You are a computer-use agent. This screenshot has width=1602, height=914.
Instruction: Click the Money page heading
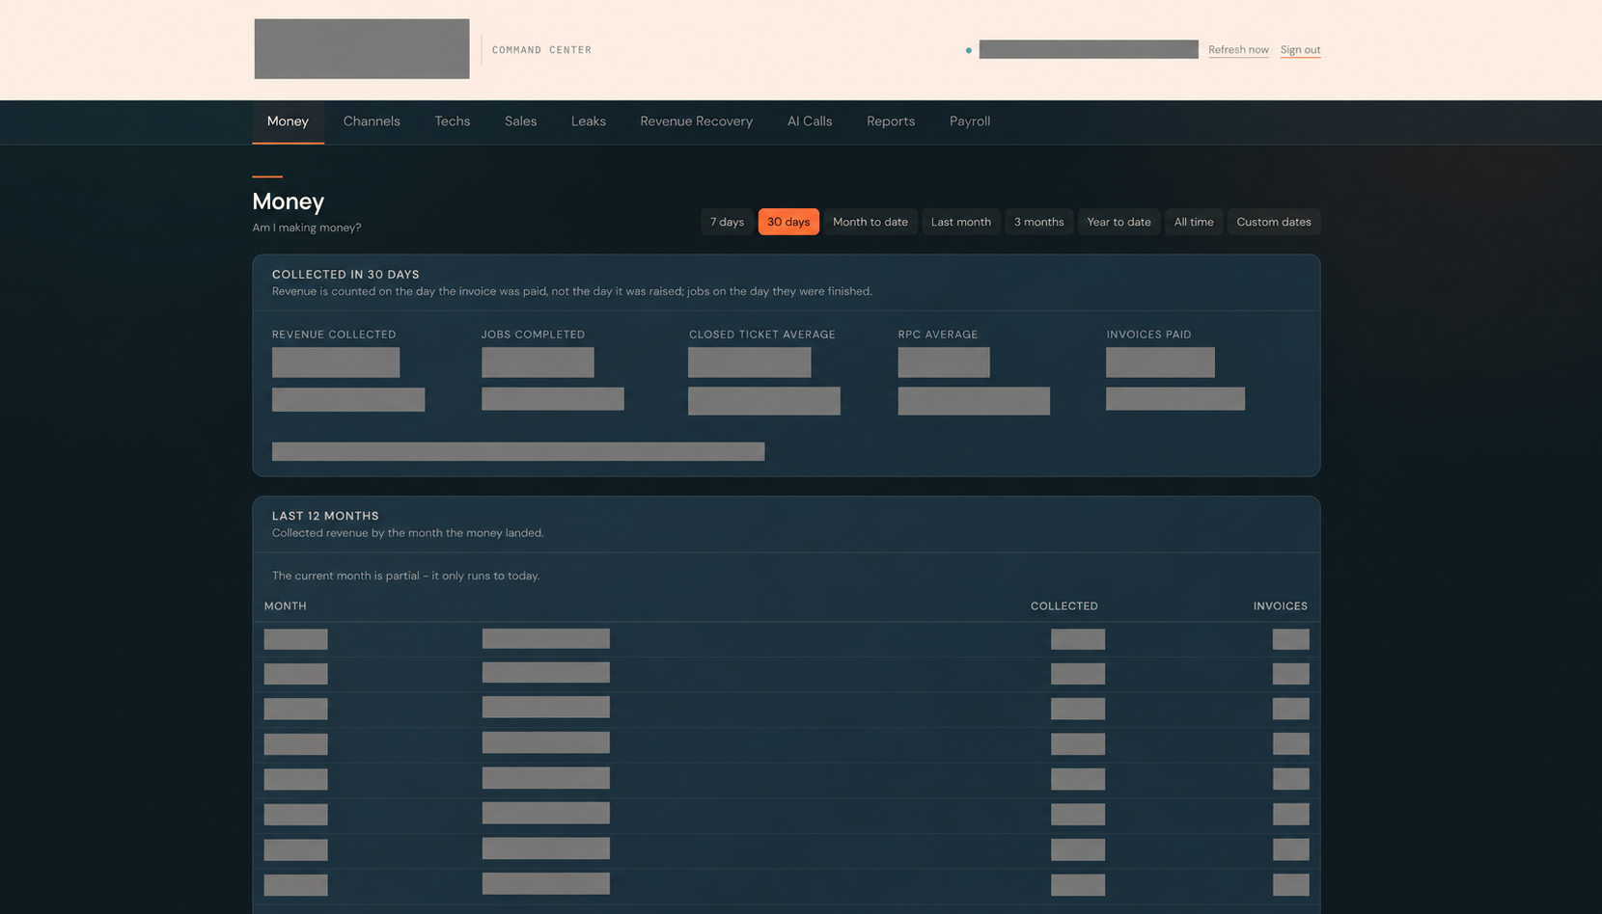tap(288, 202)
